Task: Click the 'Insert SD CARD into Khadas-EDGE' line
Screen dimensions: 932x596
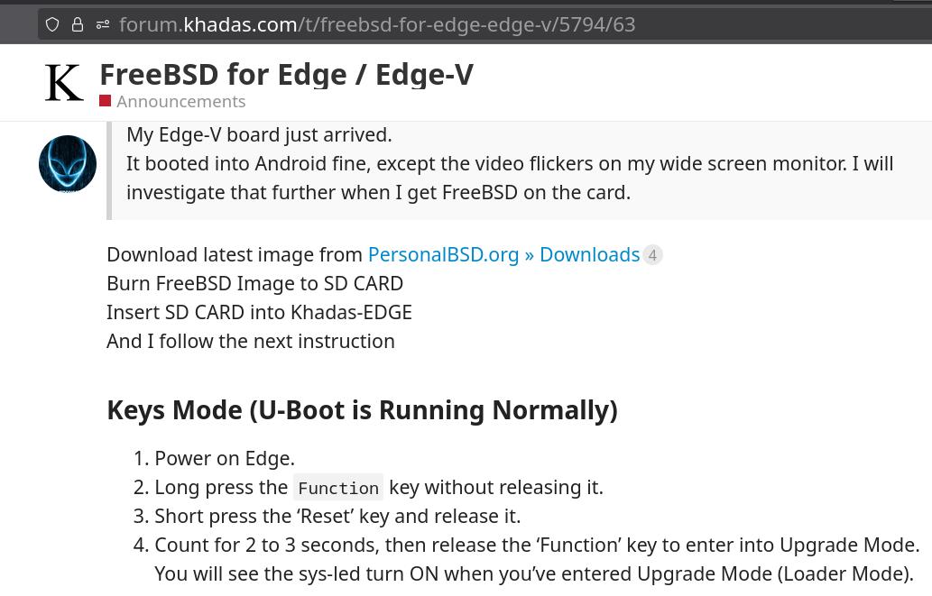Action: [x=259, y=313]
